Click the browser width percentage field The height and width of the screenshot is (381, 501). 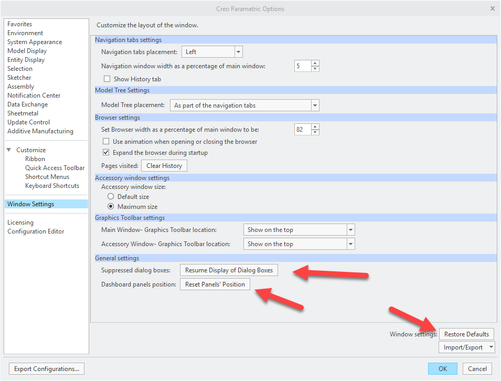coord(303,130)
